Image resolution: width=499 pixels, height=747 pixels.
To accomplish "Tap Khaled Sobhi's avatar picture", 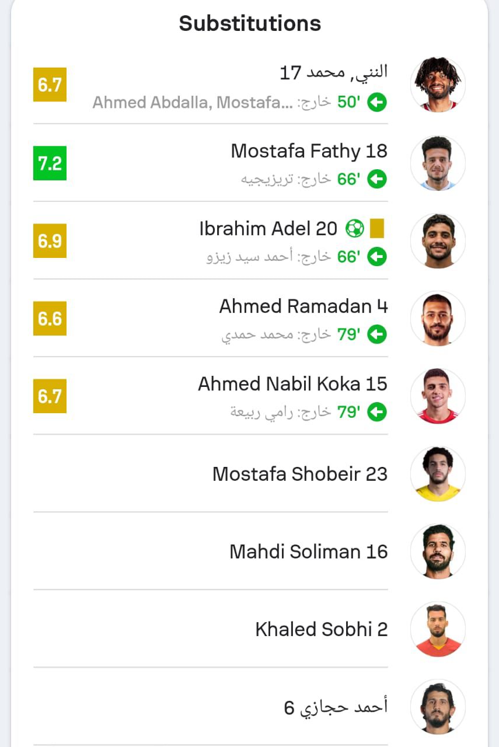I will [438, 629].
